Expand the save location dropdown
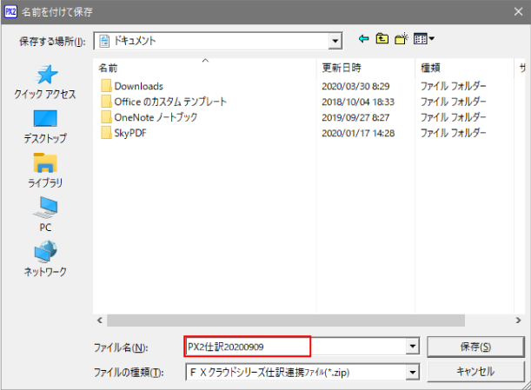Screen dimensions: 531x390 tap(334, 40)
